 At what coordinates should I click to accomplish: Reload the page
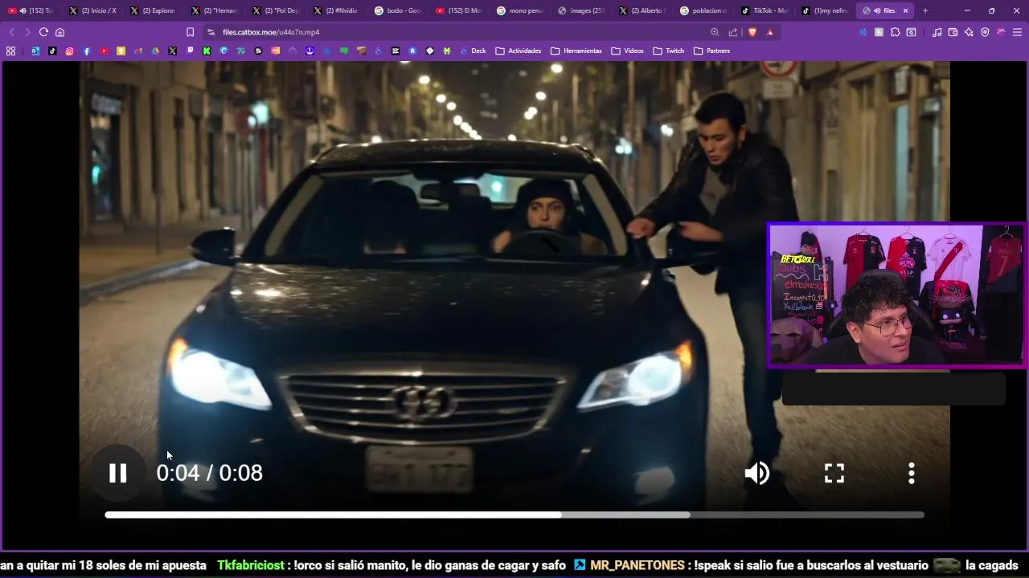tap(43, 32)
